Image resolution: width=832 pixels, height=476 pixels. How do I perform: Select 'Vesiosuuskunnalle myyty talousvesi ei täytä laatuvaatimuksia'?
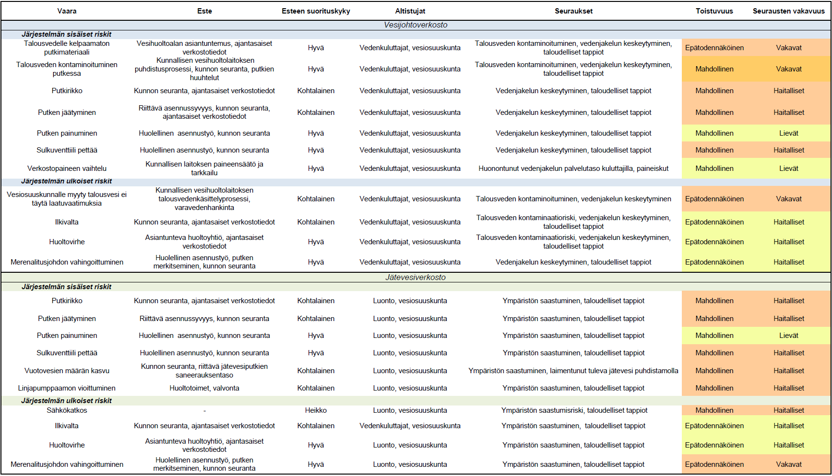67,199
